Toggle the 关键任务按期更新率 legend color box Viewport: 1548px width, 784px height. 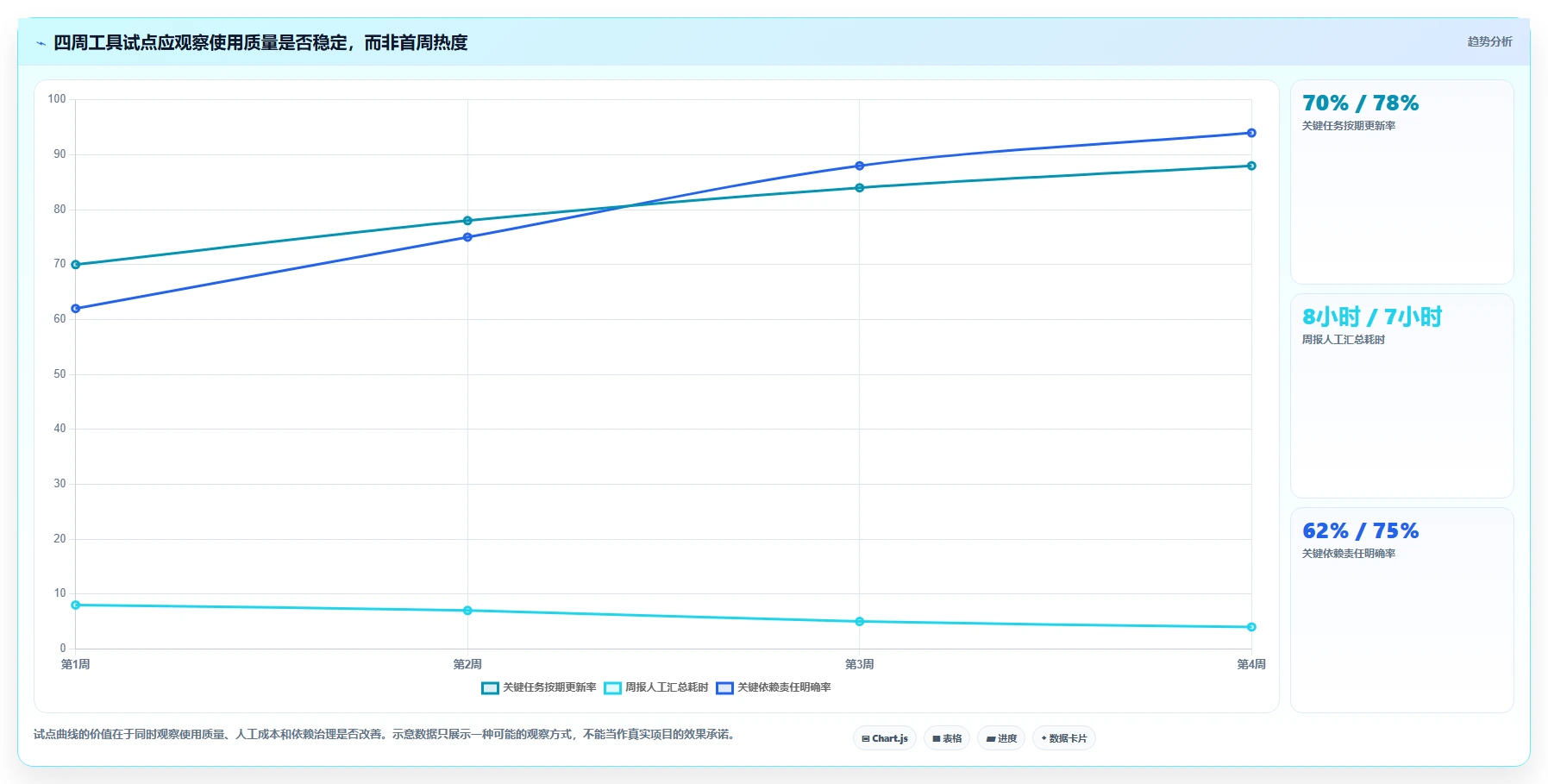point(490,687)
